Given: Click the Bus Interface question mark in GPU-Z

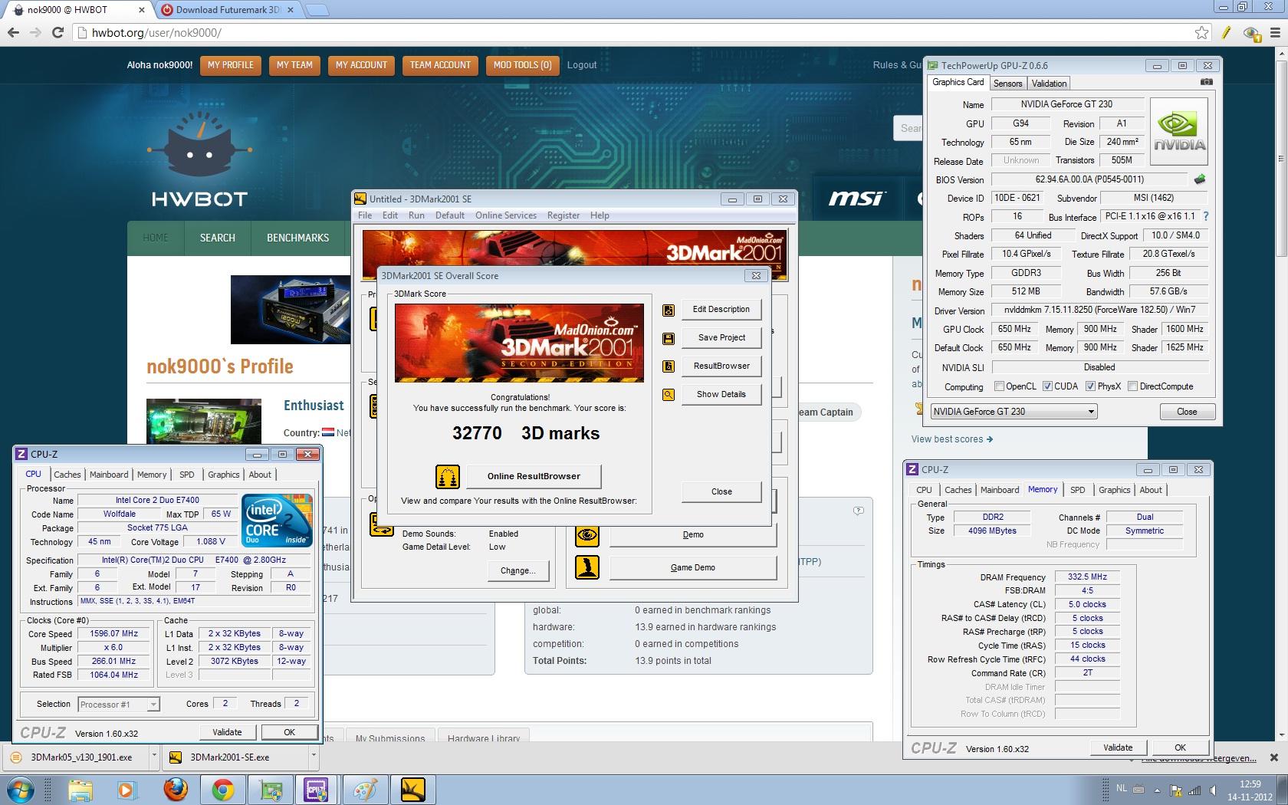Looking at the screenshot, I should 1206,216.
